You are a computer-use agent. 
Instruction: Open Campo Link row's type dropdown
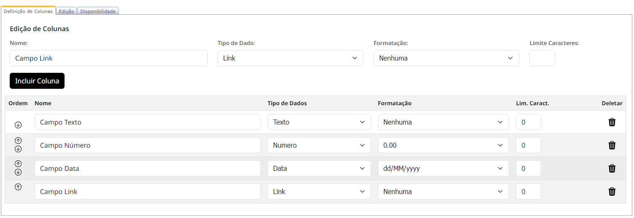[319, 191]
